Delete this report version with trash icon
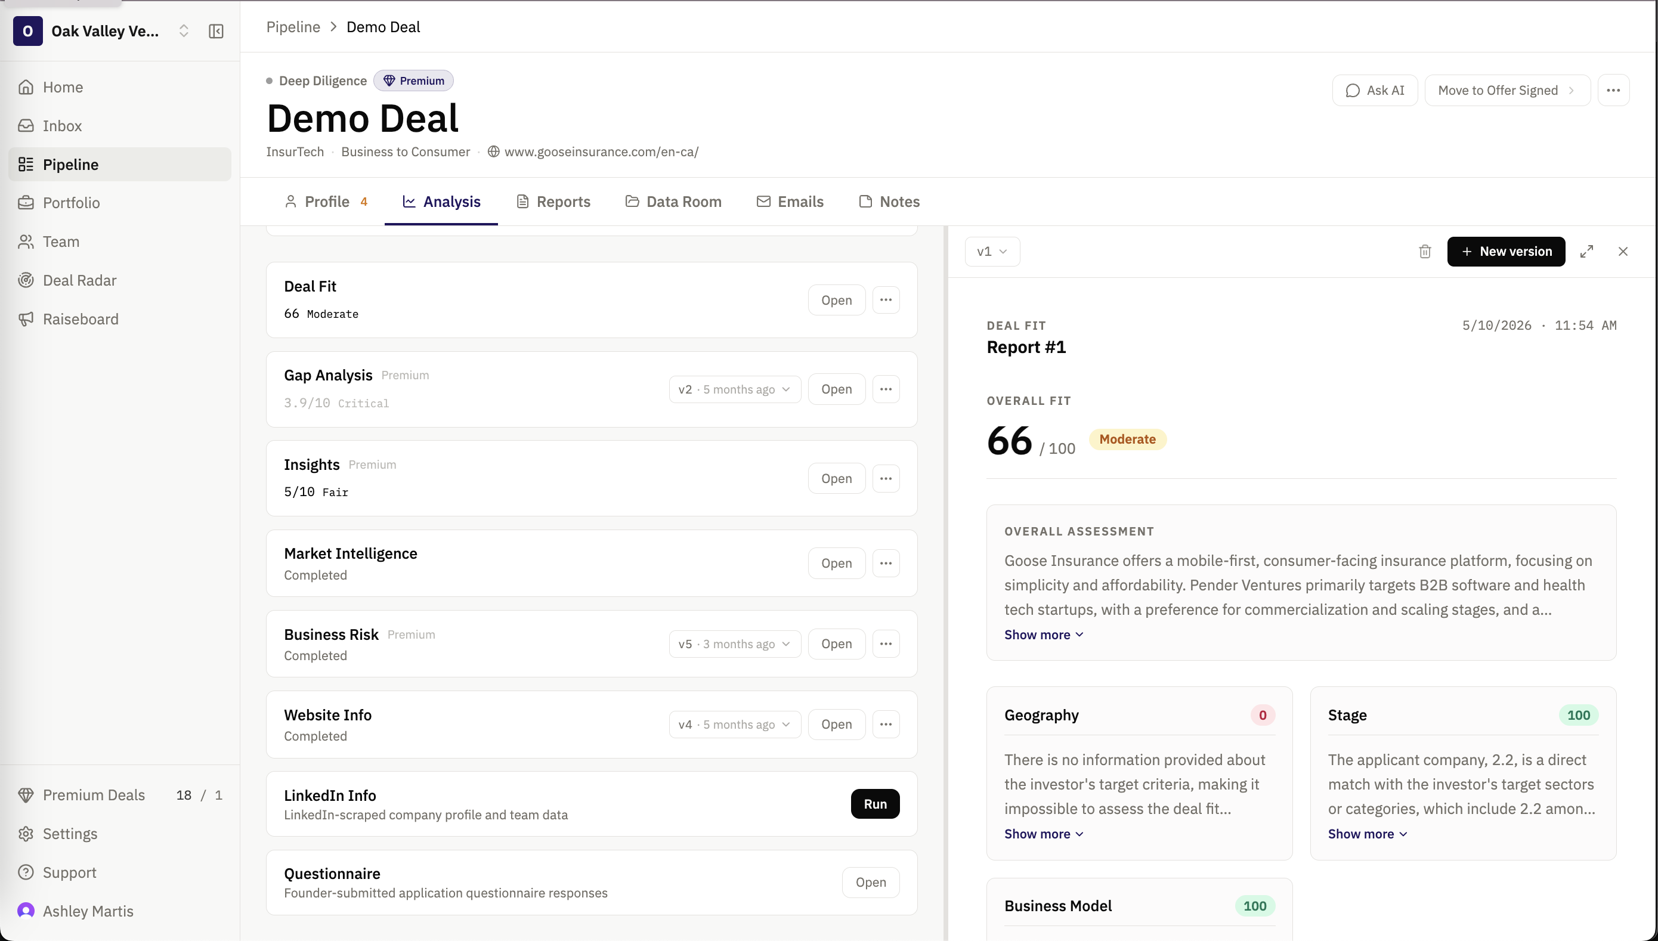This screenshot has height=941, width=1658. click(1425, 252)
